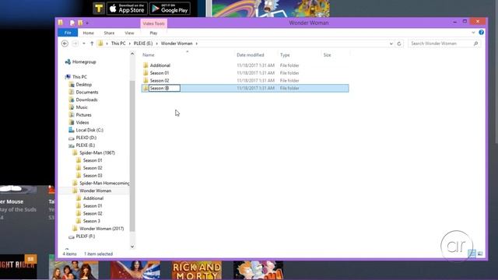Screen dimensions: 498x280
Task: Go back with the Back arrow
Action: point(65,44)
